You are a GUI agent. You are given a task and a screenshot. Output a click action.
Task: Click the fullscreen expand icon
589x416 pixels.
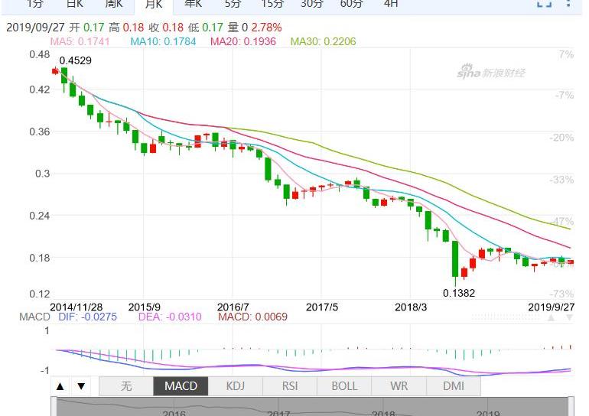point(544,4)
